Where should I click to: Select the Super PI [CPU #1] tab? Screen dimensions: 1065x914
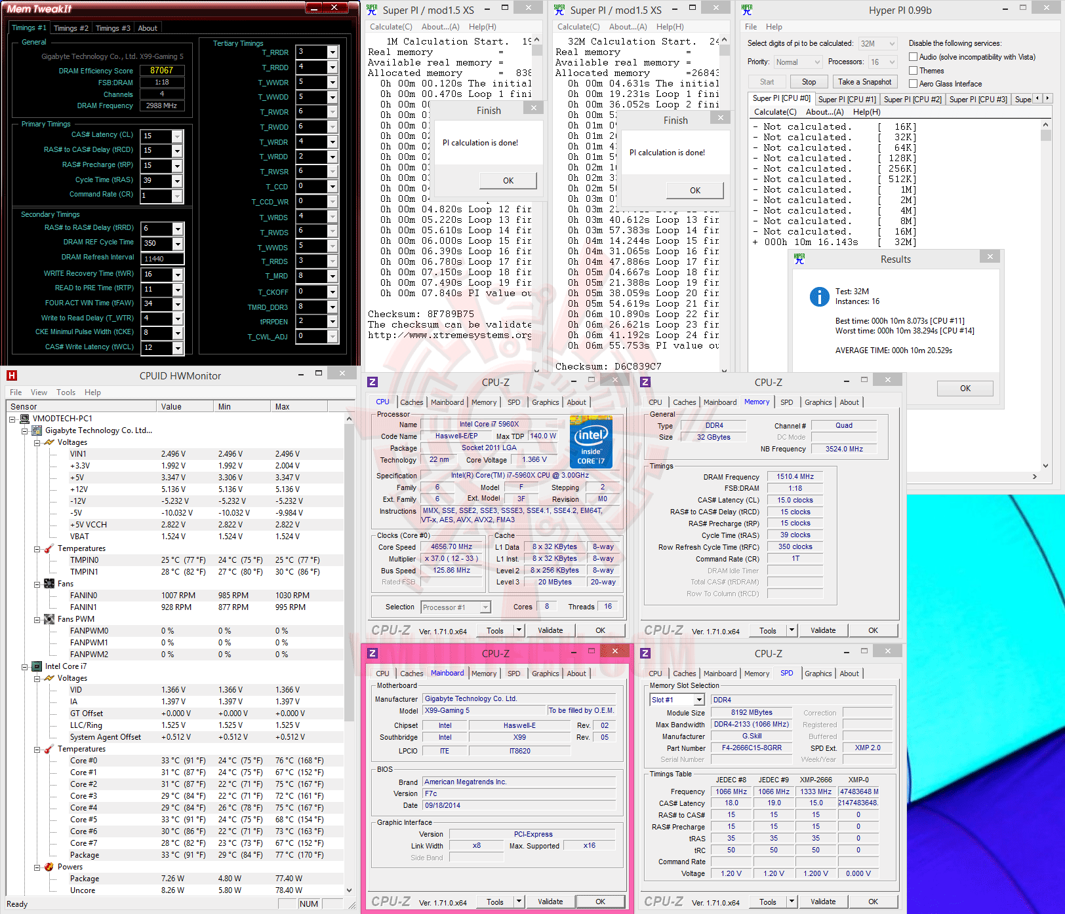(847, 100)
